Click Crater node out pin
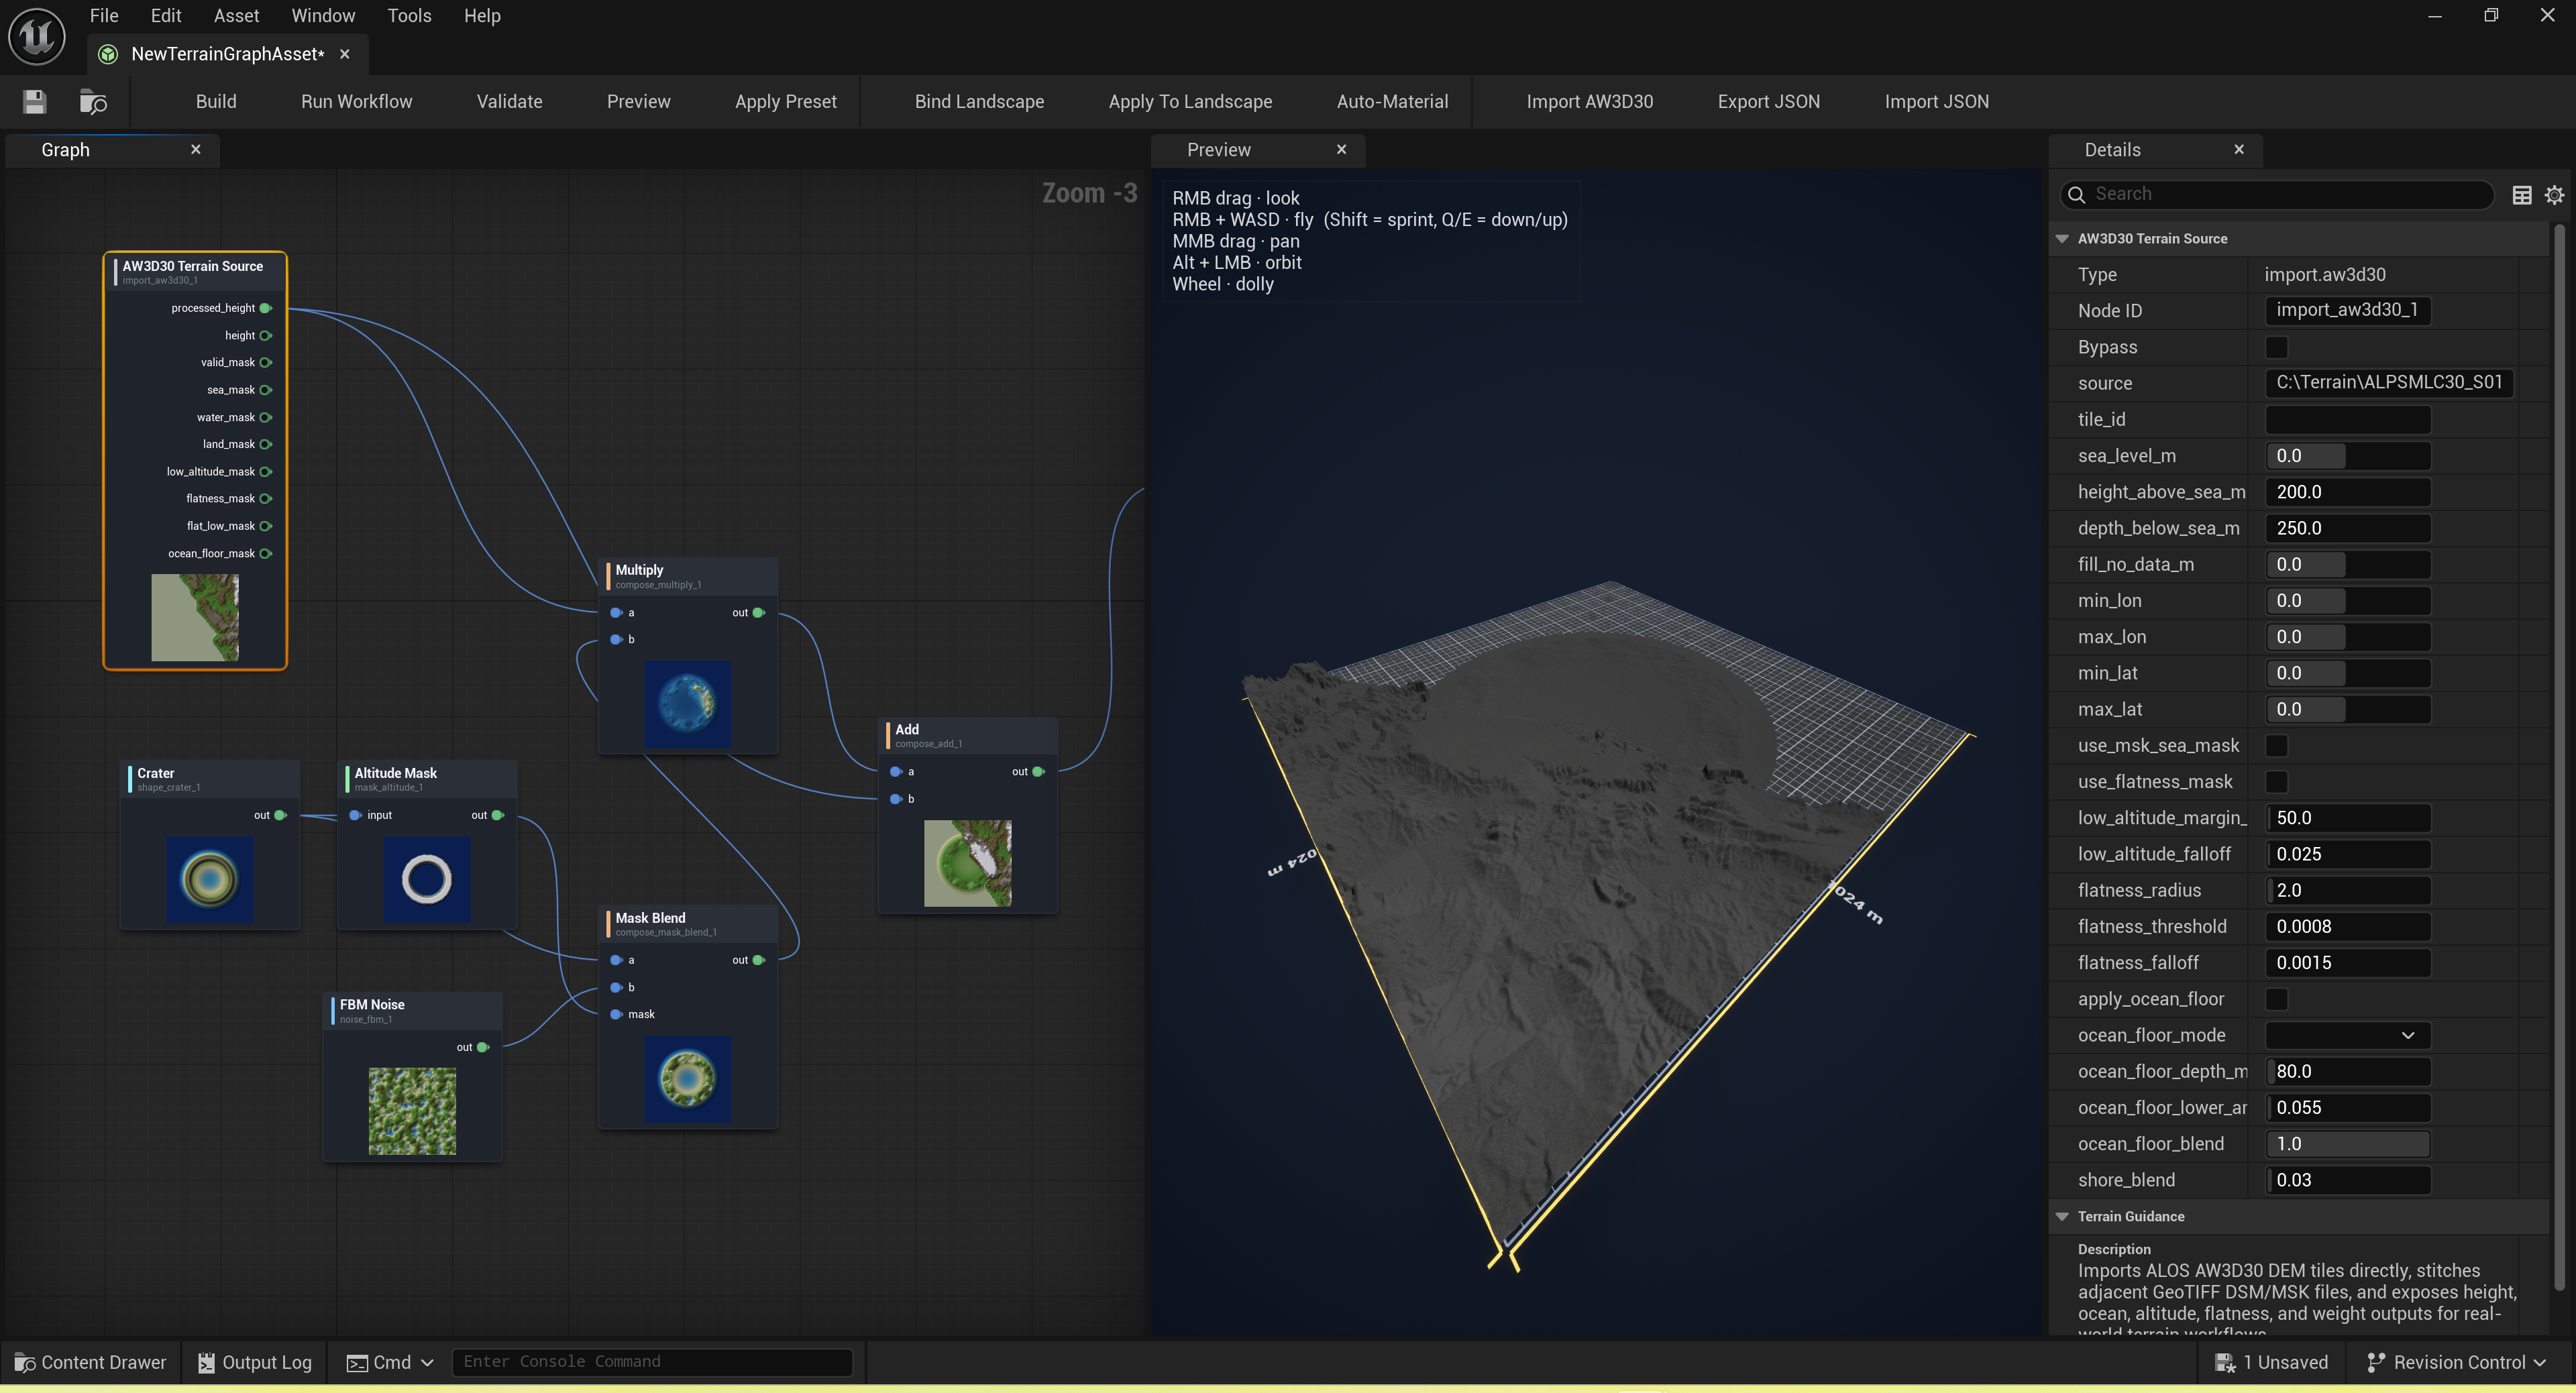The width and height of the screenshot is (2576, 1393). point(280,815)
